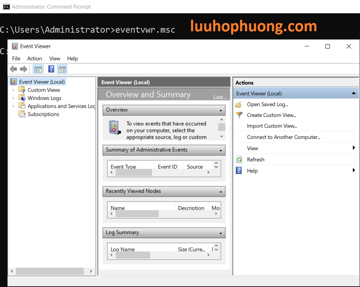
Task: Click the green Refresh icon
Action: (x=239, y=160)
